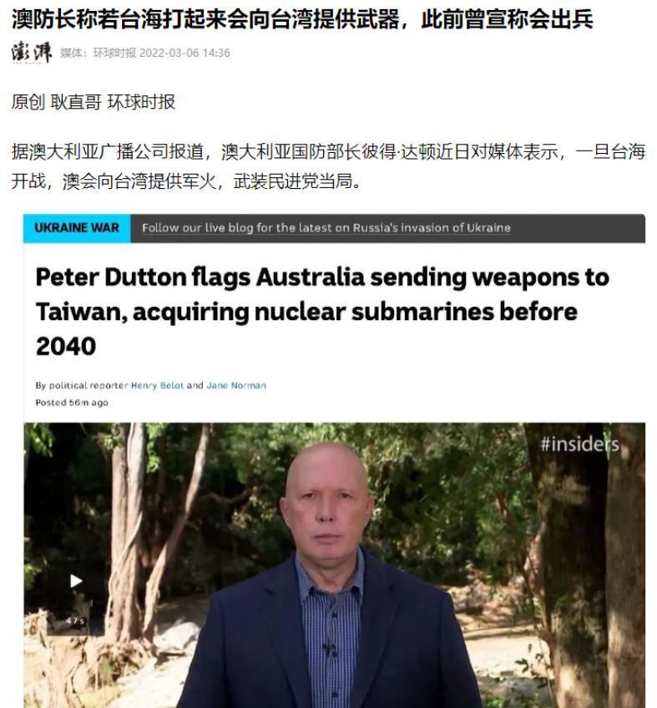
Task: Open the UKRAINE WAR blue tag
Action: [x=77, y=228]
